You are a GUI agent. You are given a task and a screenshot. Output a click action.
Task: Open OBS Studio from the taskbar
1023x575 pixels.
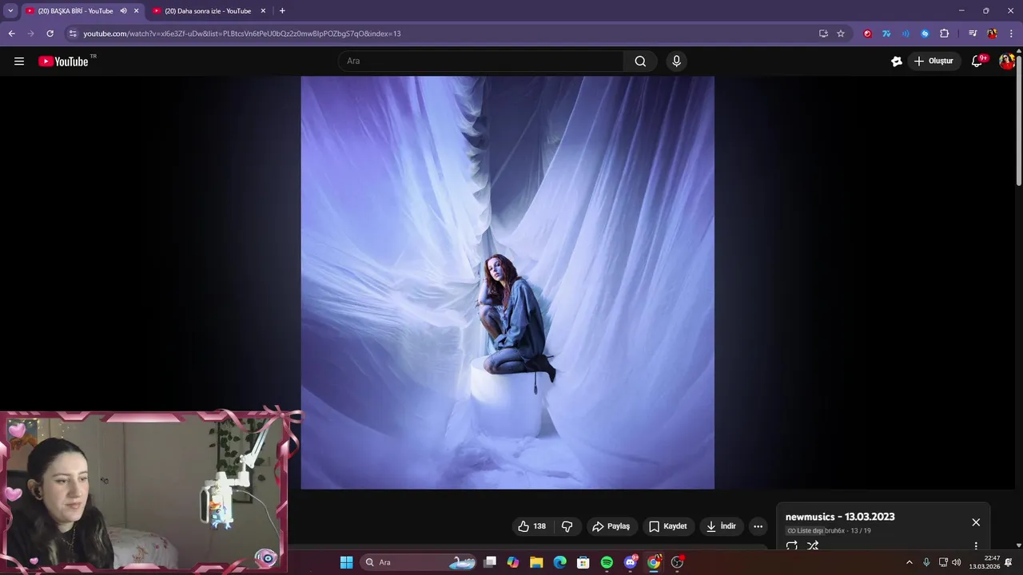pyautogui.click(x=677, y=562)
